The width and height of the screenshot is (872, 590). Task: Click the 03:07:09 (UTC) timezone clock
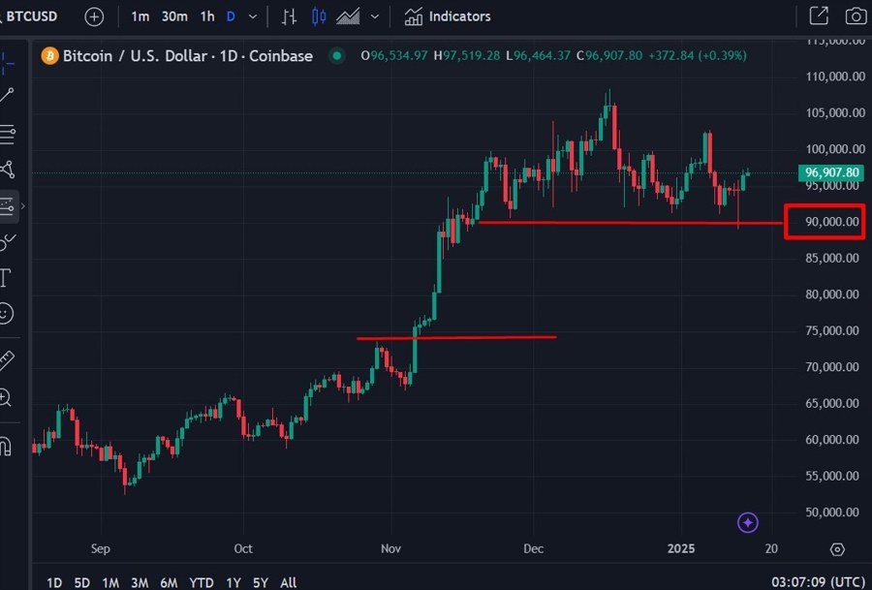click(818, 582)
